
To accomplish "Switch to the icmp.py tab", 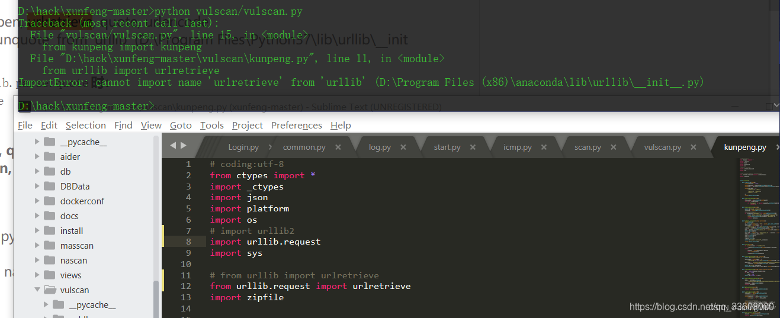I will (x=518, y=147).
